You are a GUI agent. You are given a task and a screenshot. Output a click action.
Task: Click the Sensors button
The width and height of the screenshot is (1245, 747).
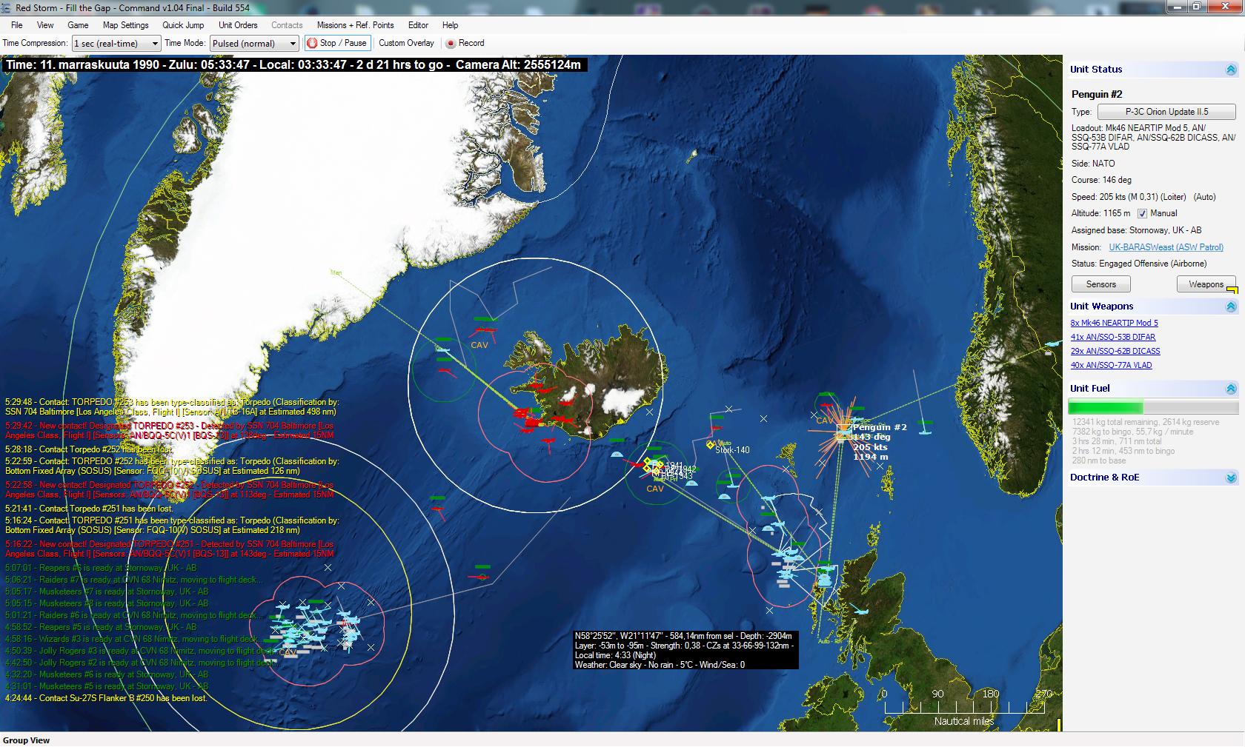click(x=1100, y=284)
